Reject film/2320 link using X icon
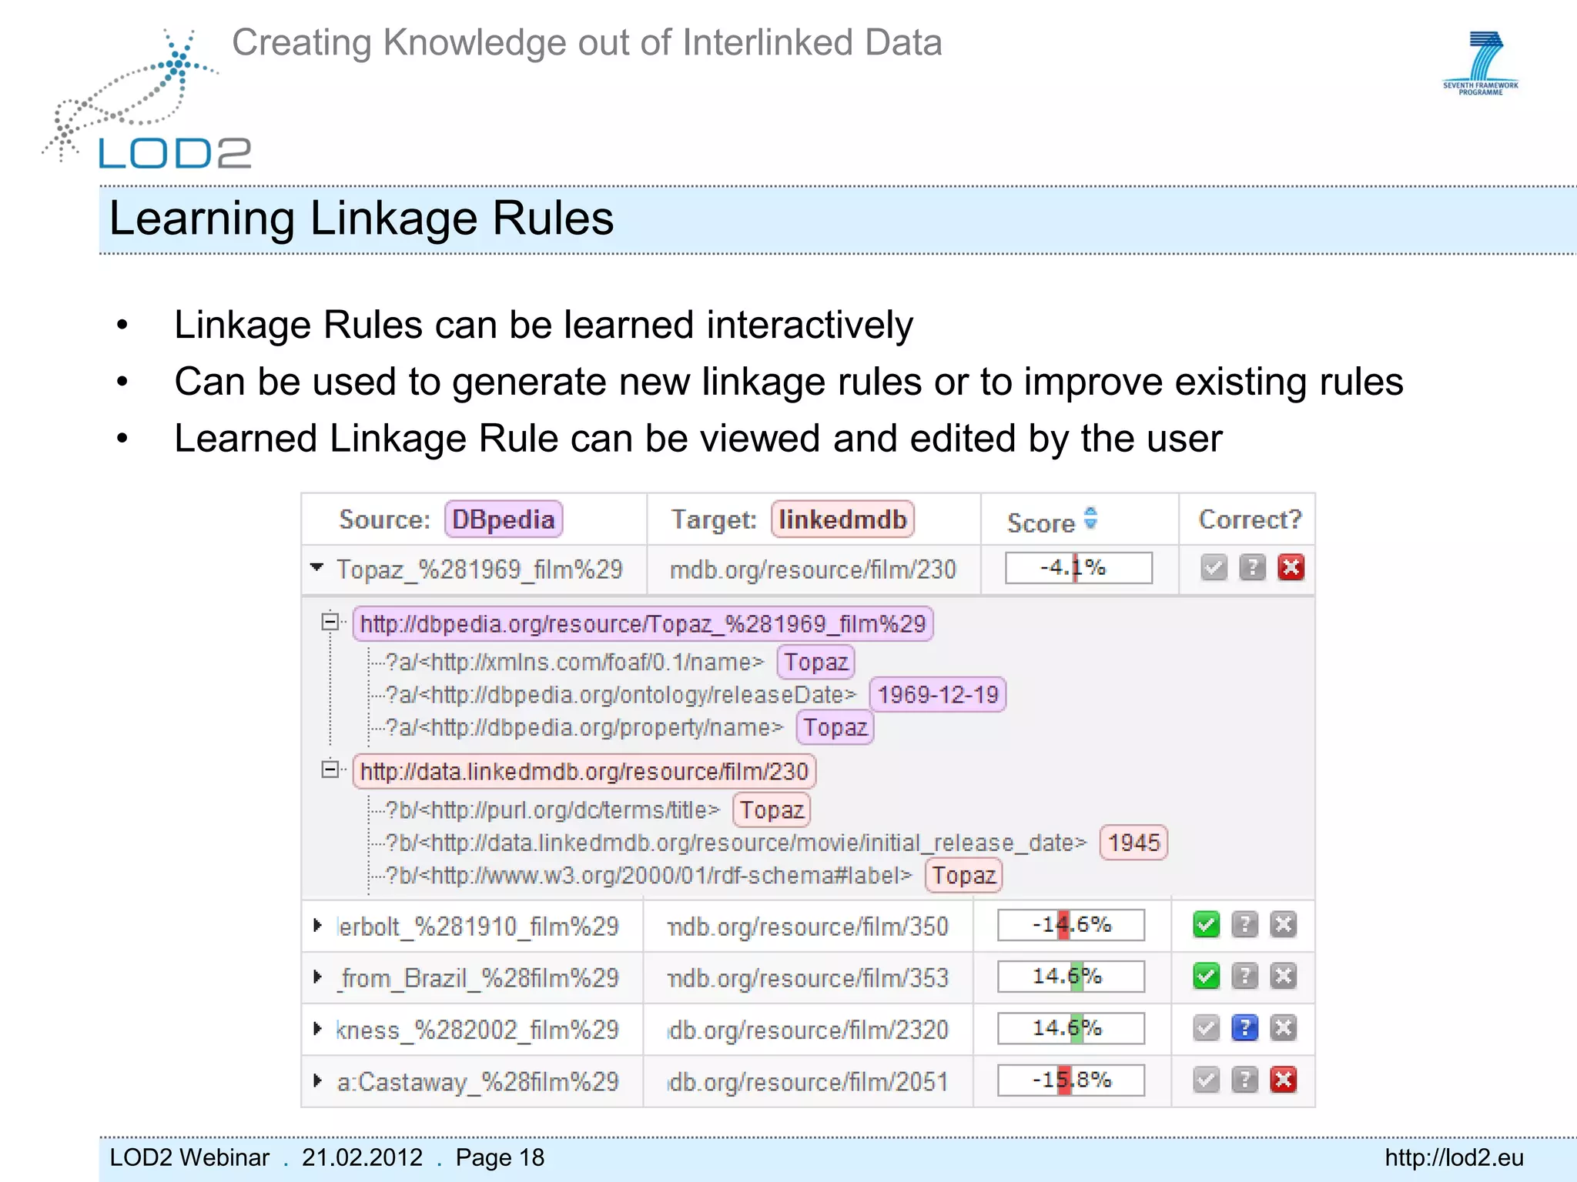The width and height of the screenshot is (1577, 1182). 1284,1027
